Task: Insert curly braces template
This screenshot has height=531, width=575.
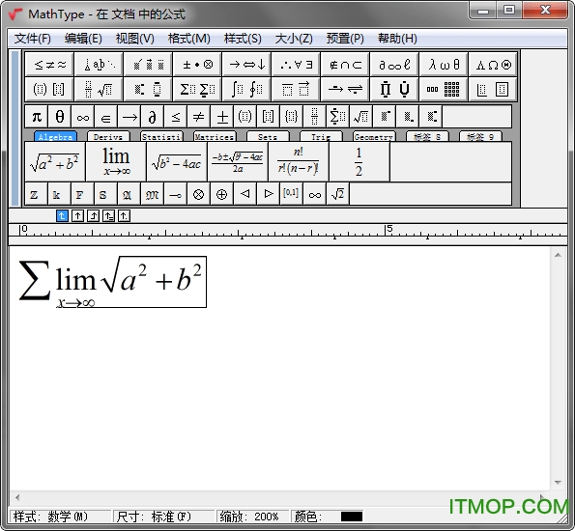Action: point(291,117)
